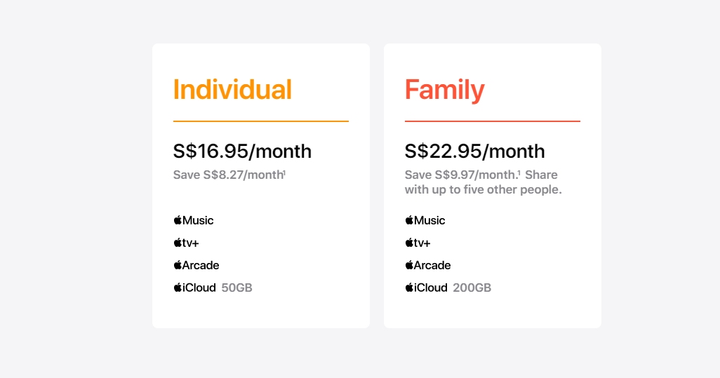The width and height of the screenshot is (720, 378).
Task: Click the Save S$8.27/month footnote text
Action: (x=229, y=175)
